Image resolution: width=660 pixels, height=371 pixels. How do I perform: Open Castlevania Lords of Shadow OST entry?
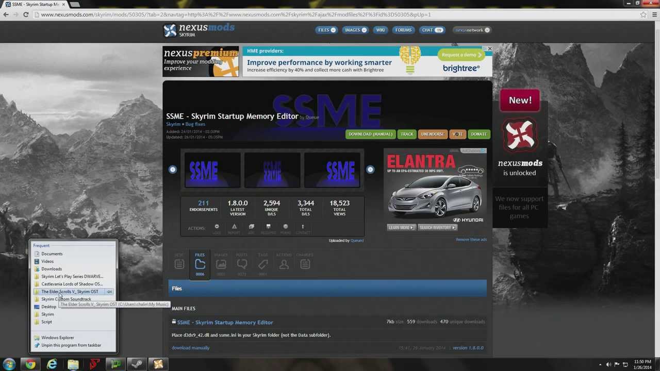(x=73, y=284)
